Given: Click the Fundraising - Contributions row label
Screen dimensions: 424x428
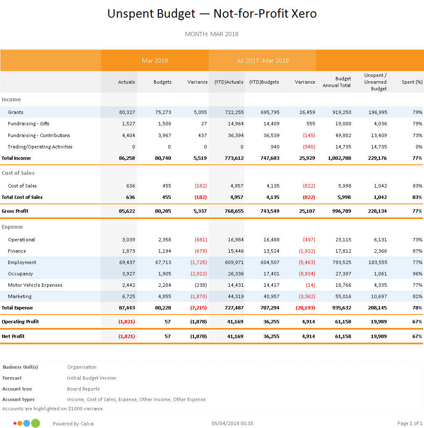Looking at the screenshot, I should [39, 135].
